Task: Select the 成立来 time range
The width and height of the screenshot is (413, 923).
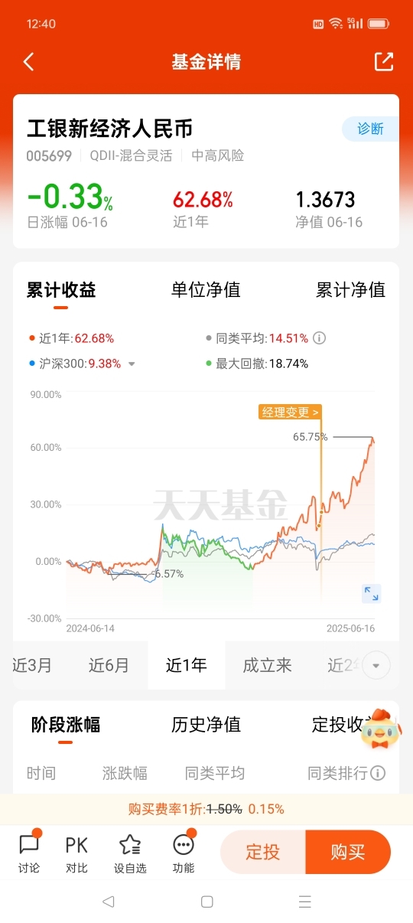Action: coord(267,665)
